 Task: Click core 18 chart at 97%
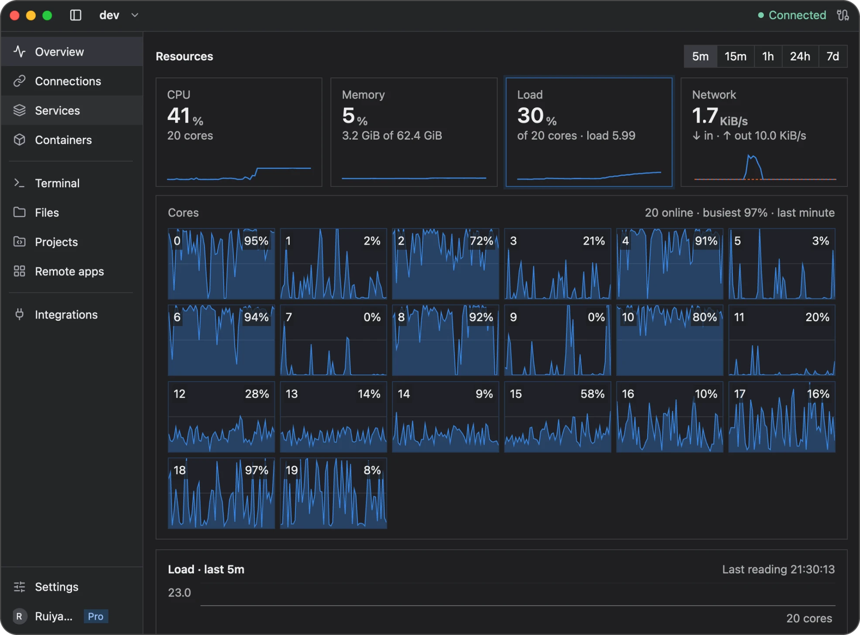pyautogui.click(x=221, y=493)
